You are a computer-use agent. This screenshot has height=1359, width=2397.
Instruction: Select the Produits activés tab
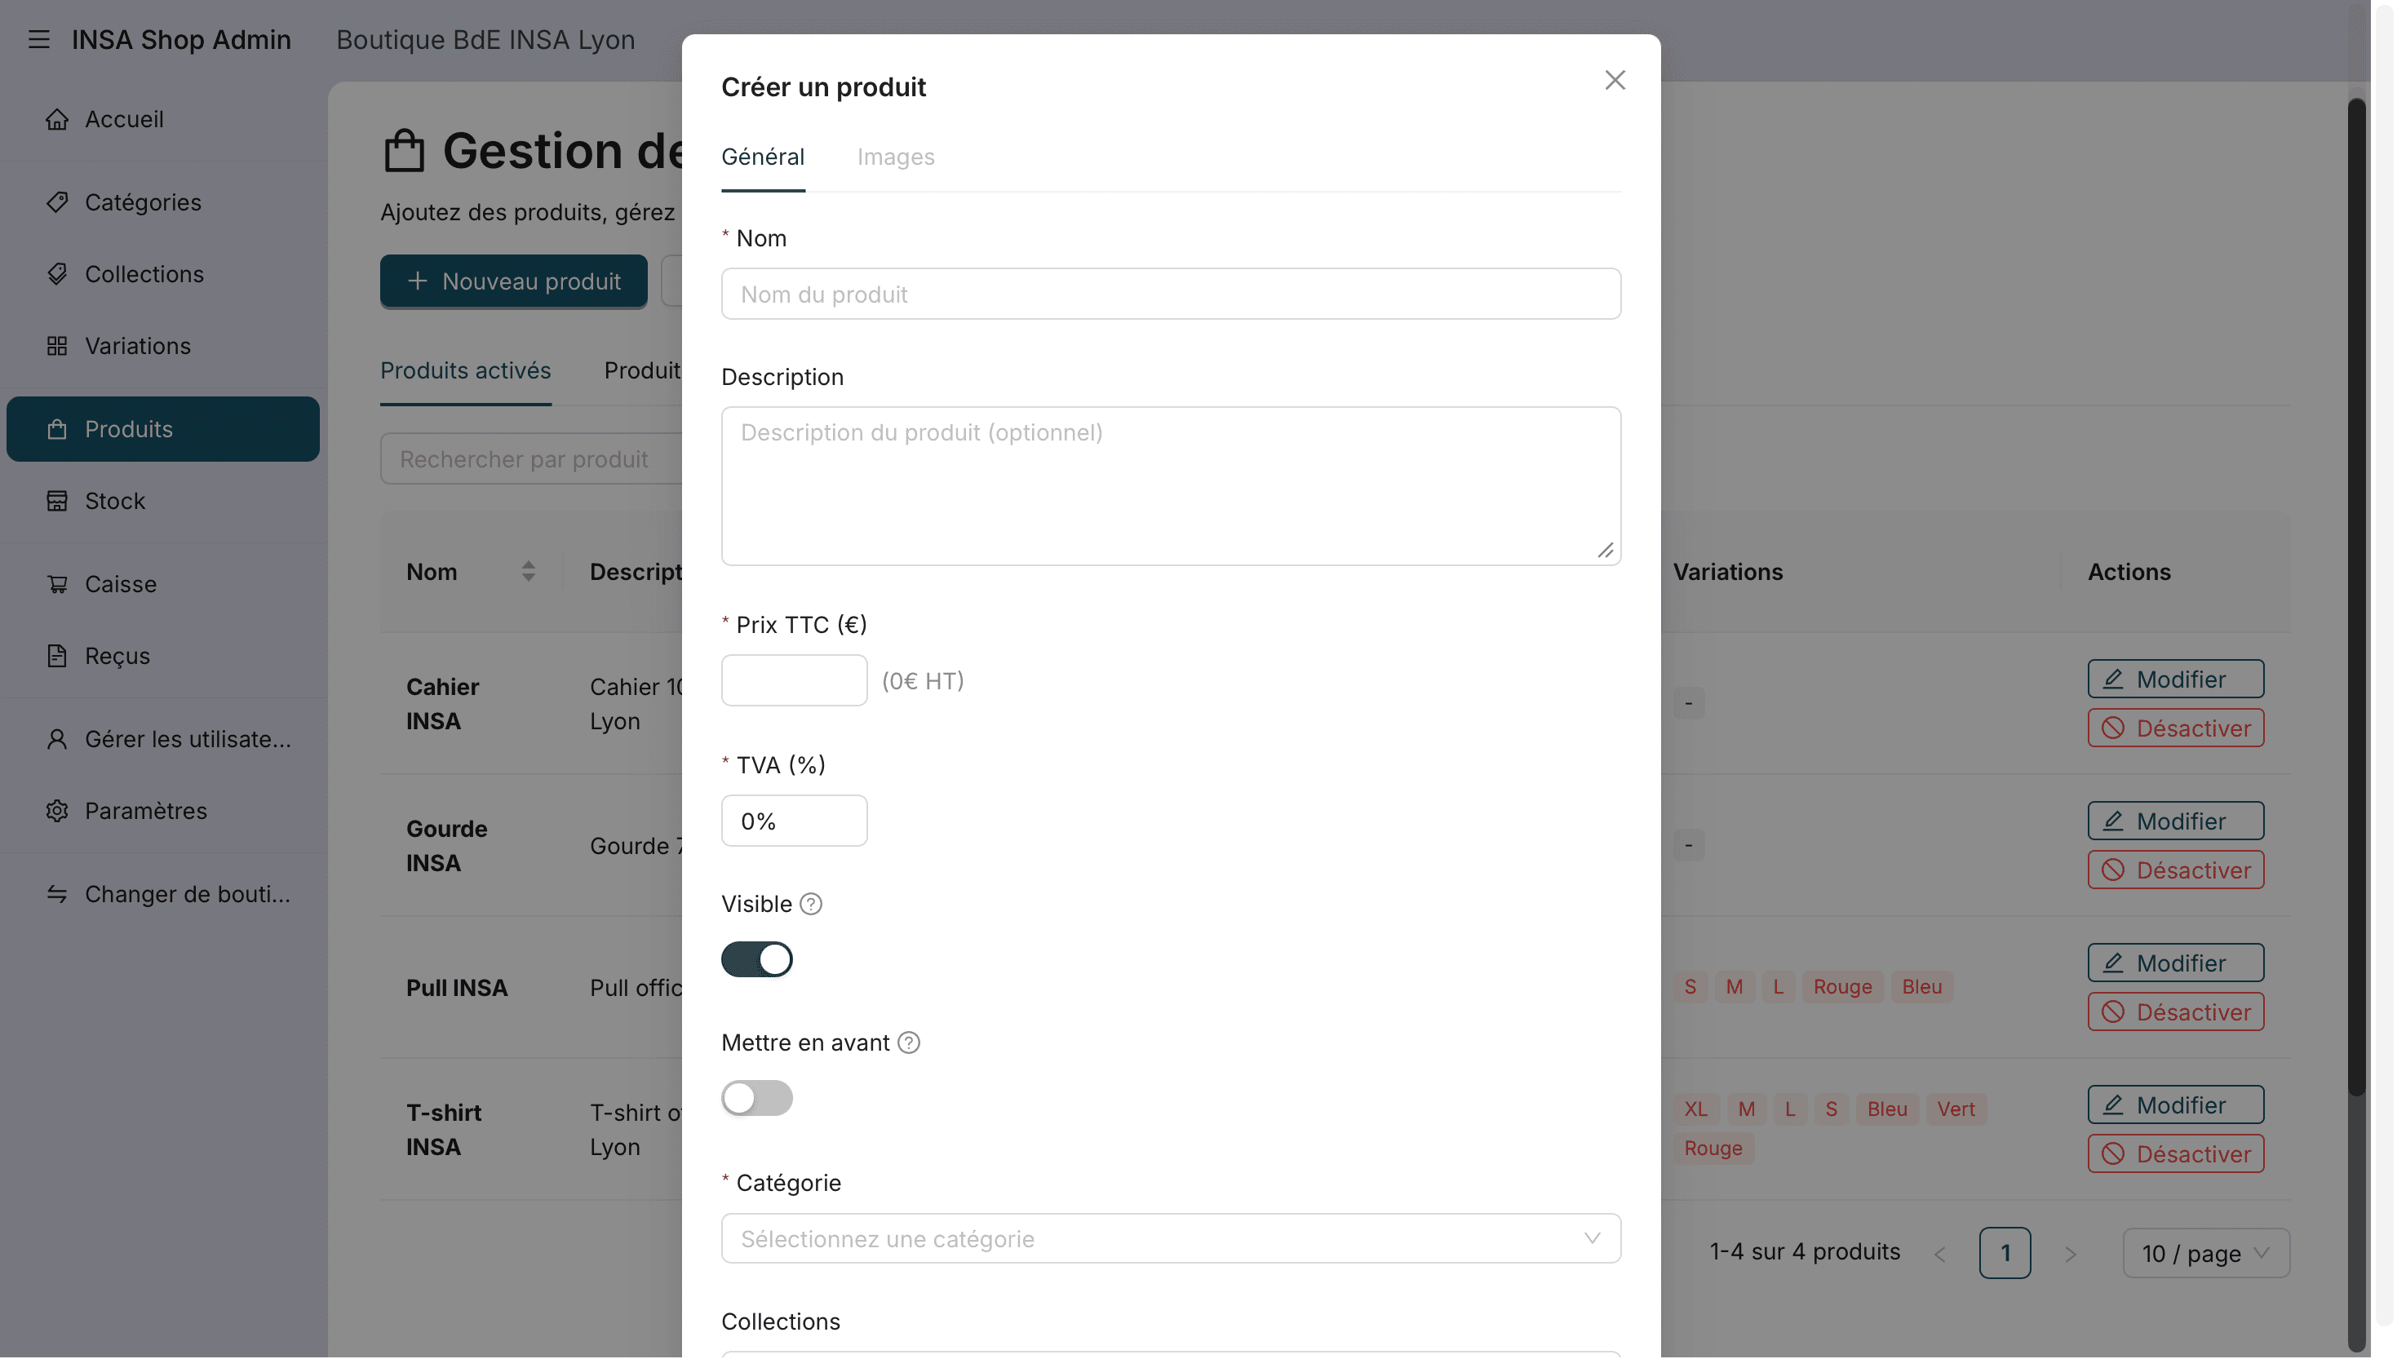point(466,370)
